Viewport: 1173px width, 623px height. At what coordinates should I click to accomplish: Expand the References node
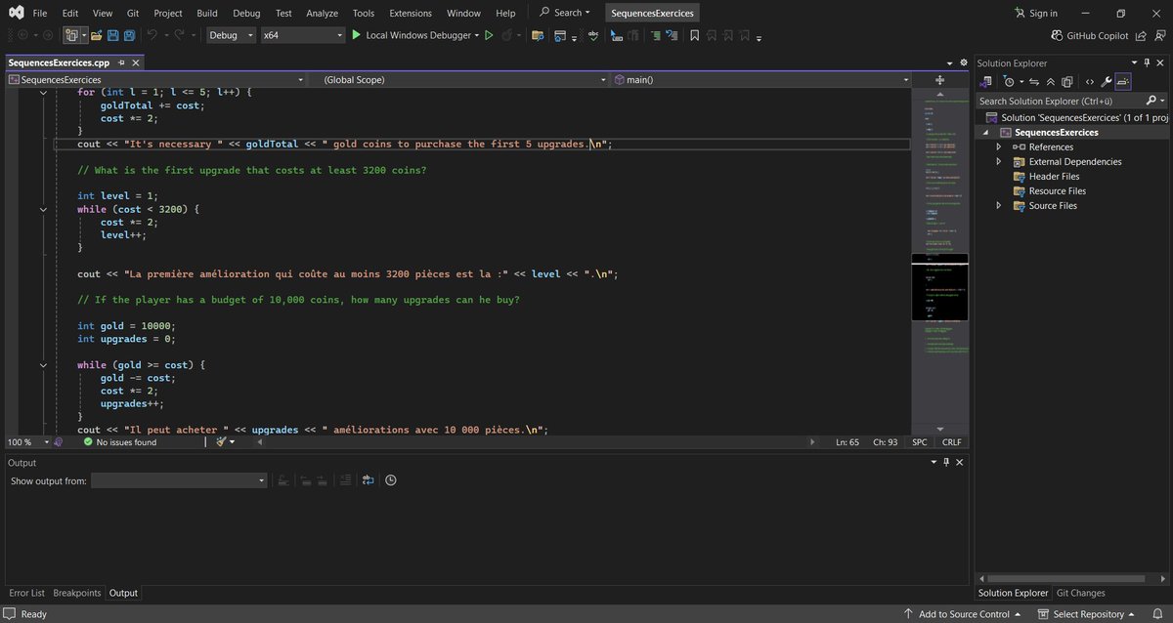click(x=999, y=146)
